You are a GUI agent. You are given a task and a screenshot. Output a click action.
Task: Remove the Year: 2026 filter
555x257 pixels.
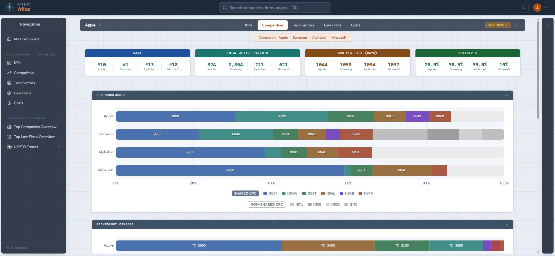(506, 25)
